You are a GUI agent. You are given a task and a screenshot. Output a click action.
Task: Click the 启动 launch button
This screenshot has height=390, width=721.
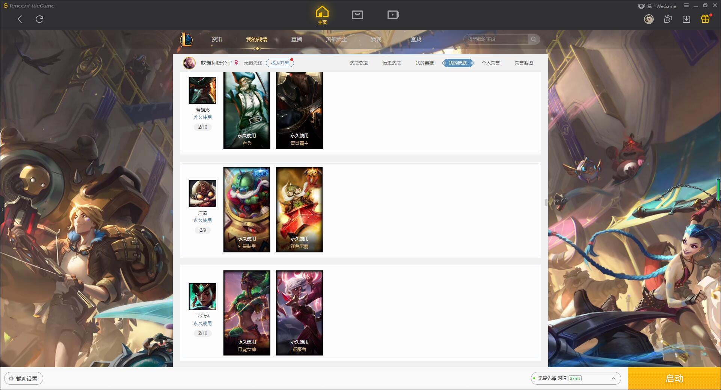click(x=674, y=379)
